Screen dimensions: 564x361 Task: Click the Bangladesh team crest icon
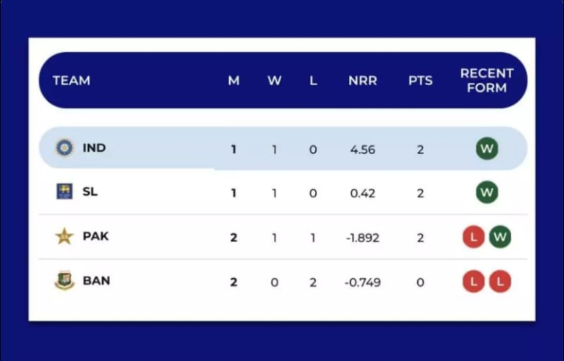pos(65,281)
